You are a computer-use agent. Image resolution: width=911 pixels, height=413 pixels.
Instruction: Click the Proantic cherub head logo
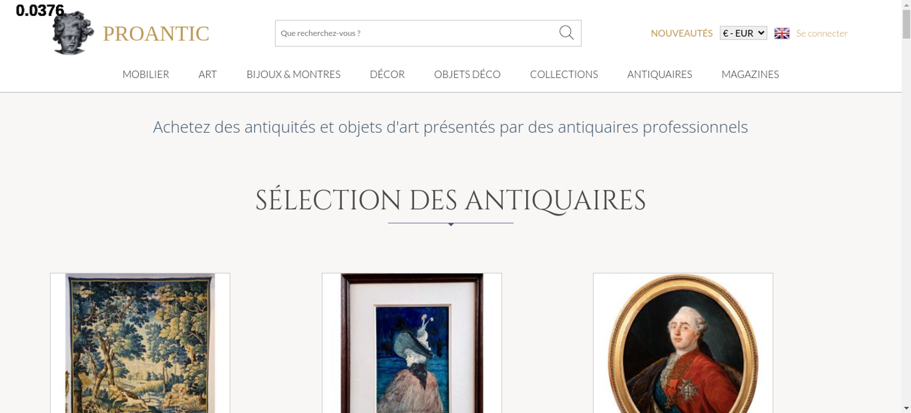tap(73, 33)
